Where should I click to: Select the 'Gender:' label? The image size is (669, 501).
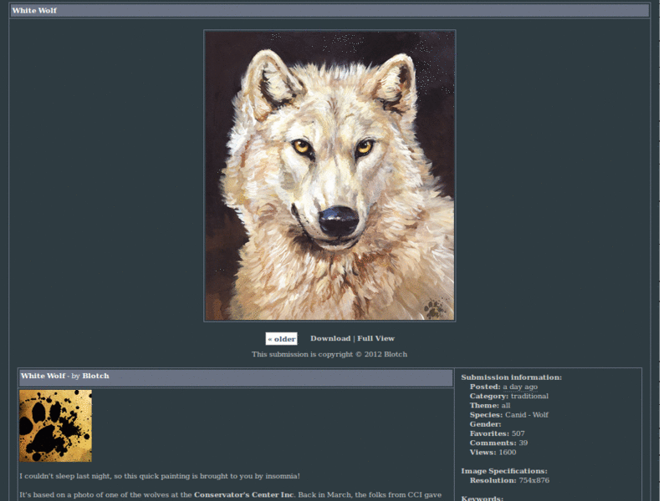[486, 424]
